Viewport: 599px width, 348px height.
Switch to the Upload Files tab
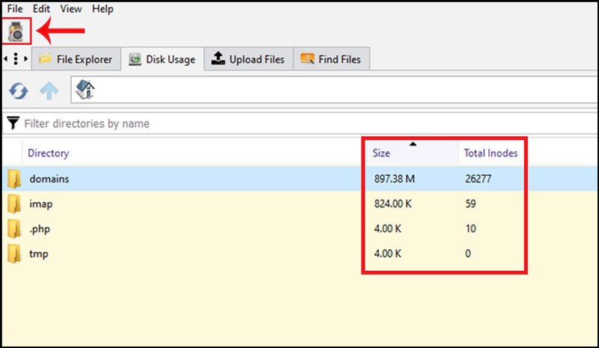point(248,59)
